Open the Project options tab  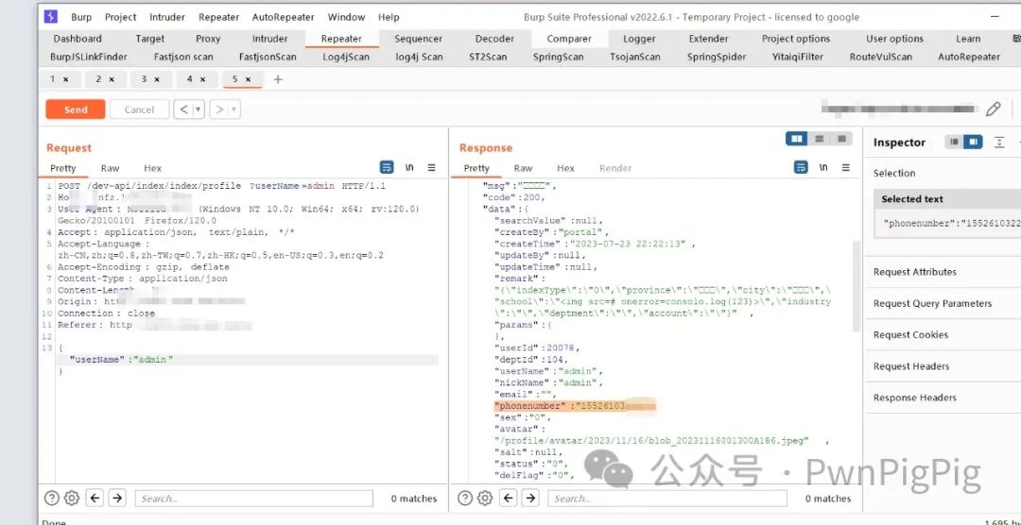(796, 39)
